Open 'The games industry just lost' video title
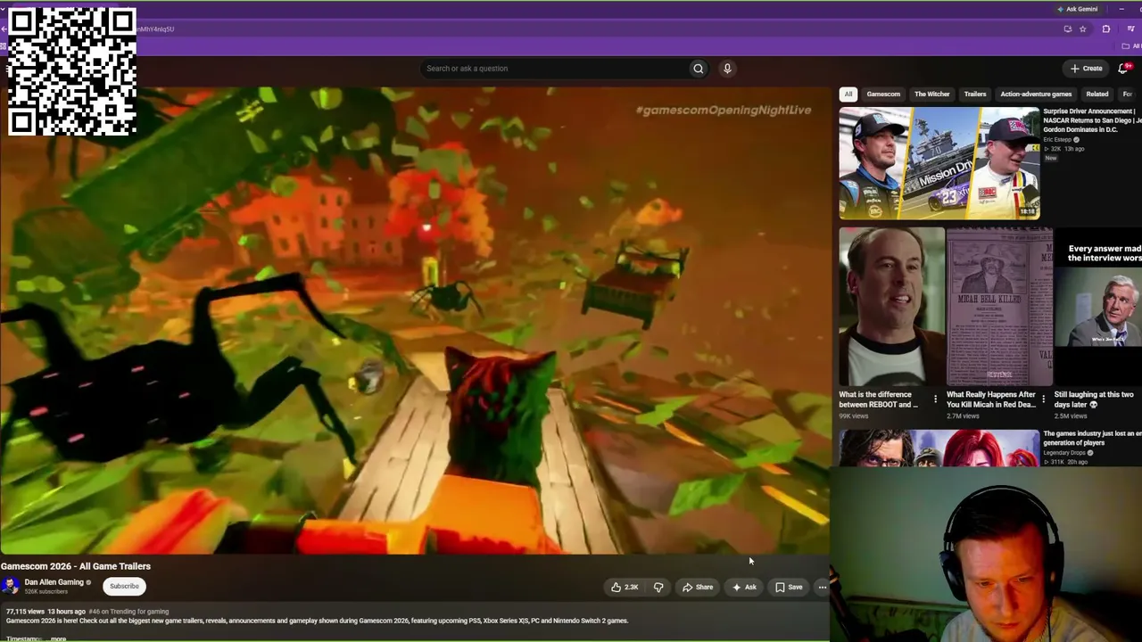This screenshot has width=1142, height=642. 1092,438
